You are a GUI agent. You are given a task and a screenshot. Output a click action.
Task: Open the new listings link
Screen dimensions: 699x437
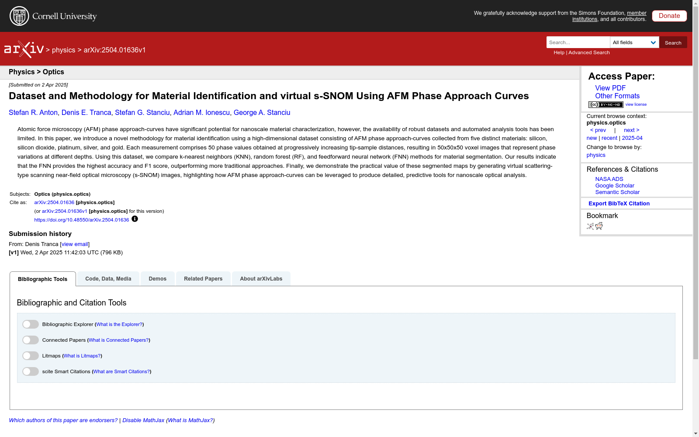point(592,138)
